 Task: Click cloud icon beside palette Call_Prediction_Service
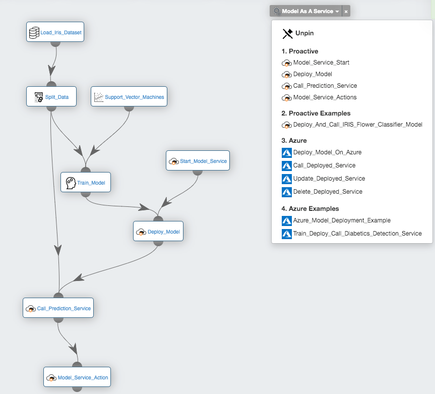click(287, 86)
